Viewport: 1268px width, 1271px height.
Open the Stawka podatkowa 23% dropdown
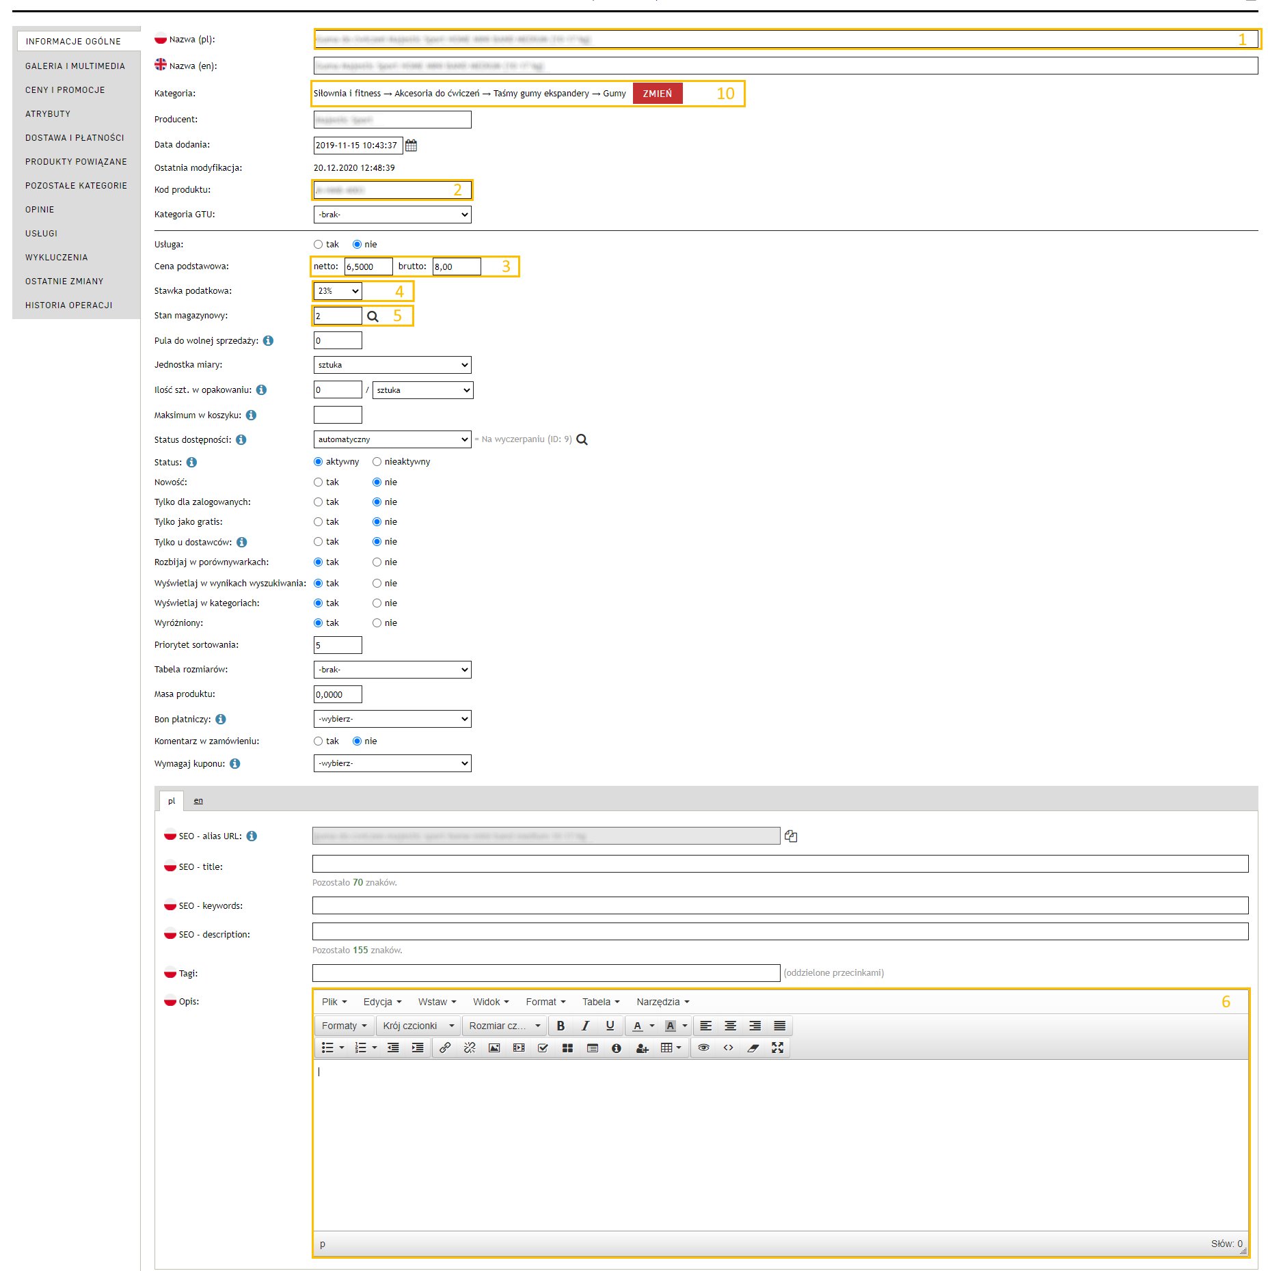338,291
